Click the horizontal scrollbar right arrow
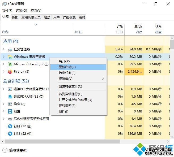174x157 pixels. [x=168, y=142]
